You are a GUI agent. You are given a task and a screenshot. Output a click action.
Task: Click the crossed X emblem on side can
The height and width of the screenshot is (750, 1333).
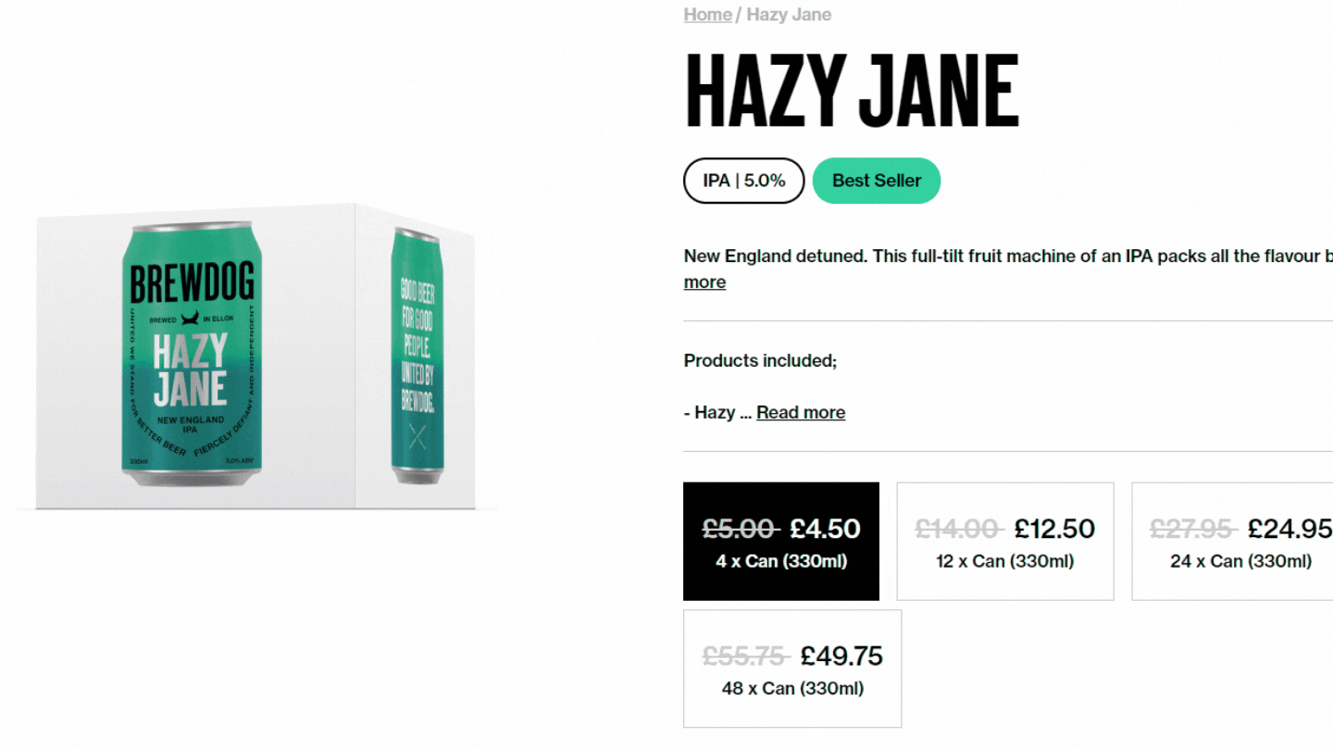(x=417, y=437)
